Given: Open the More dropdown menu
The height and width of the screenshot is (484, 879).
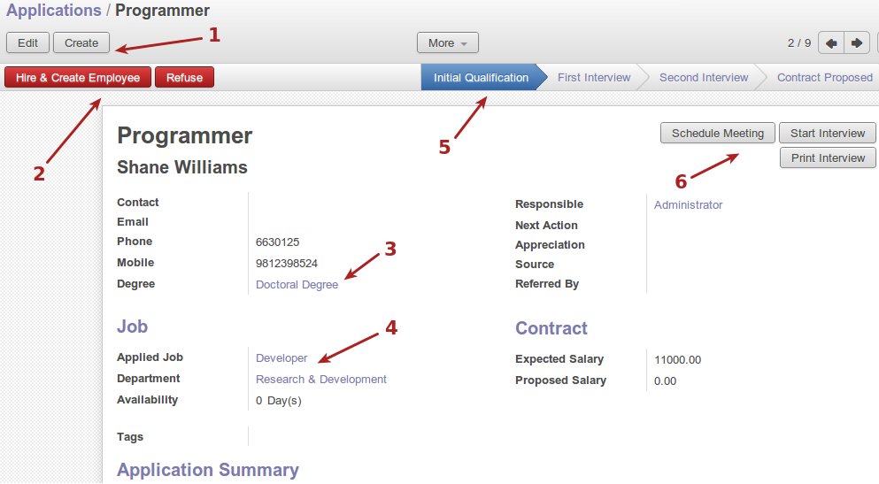Looking at the screenshot, I should coord(447,43).
